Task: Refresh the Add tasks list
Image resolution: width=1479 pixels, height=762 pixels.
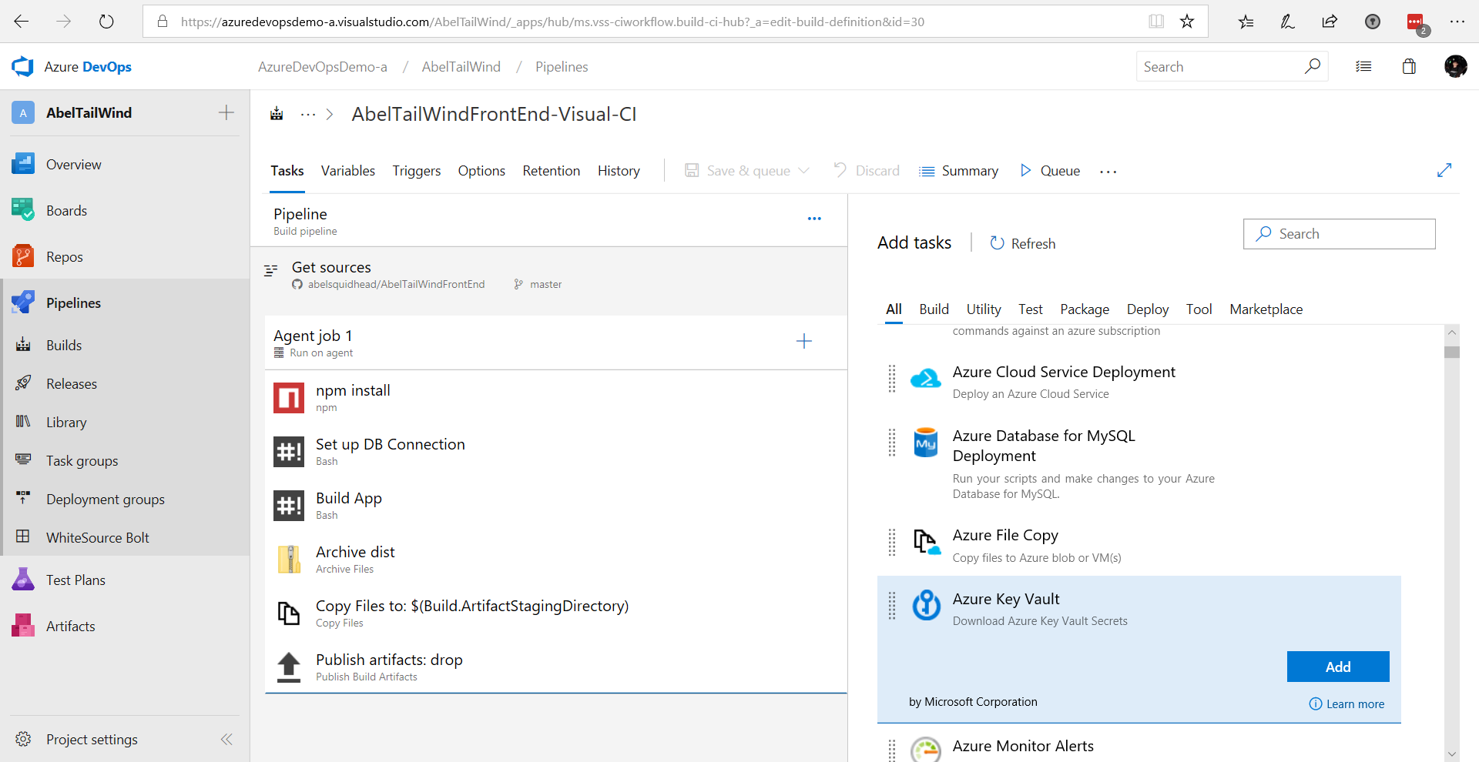Action: point(1022,243)
